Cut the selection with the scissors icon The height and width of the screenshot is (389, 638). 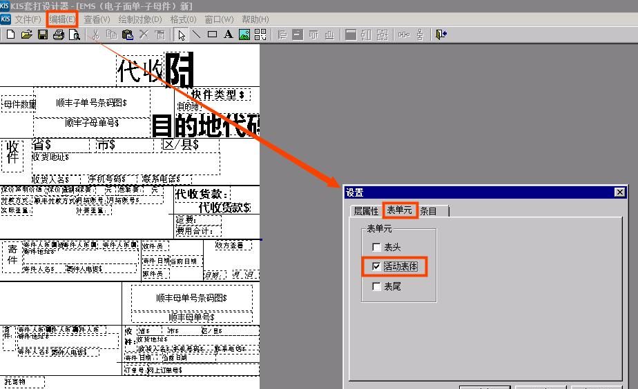(x=95, y=34)
